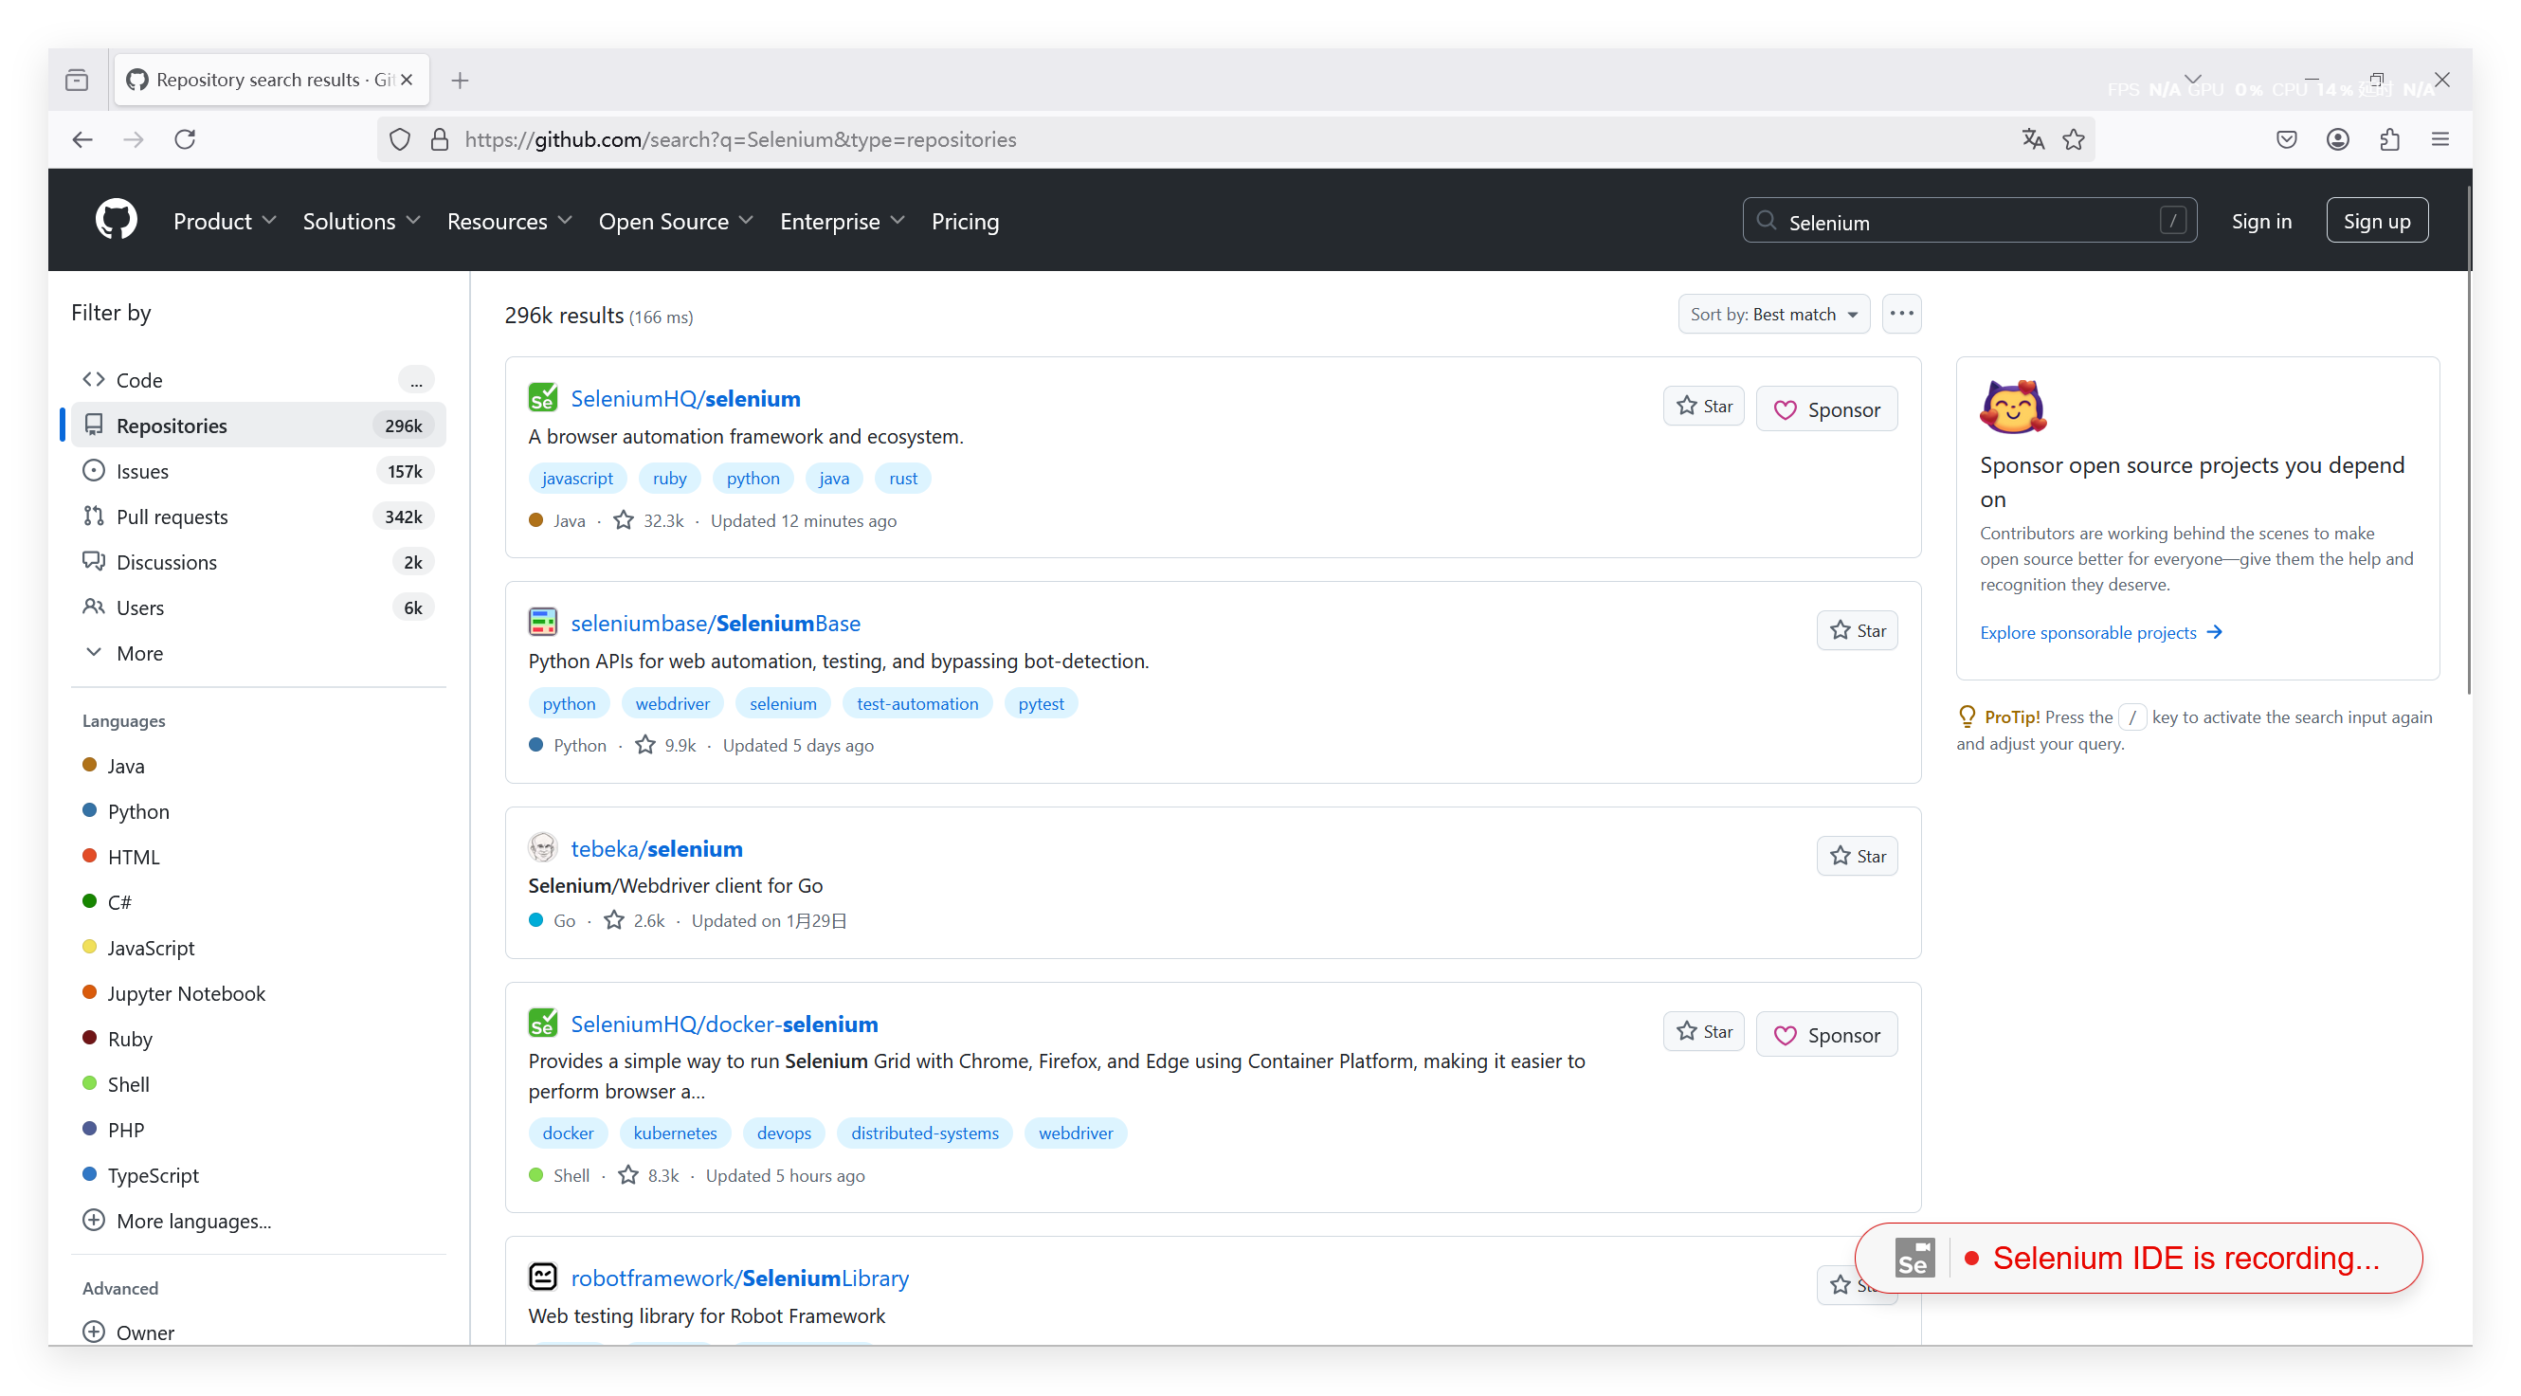Open the Firefox account profile icon
This screenshot has width=2521, height=1396.
point(2337,140)
